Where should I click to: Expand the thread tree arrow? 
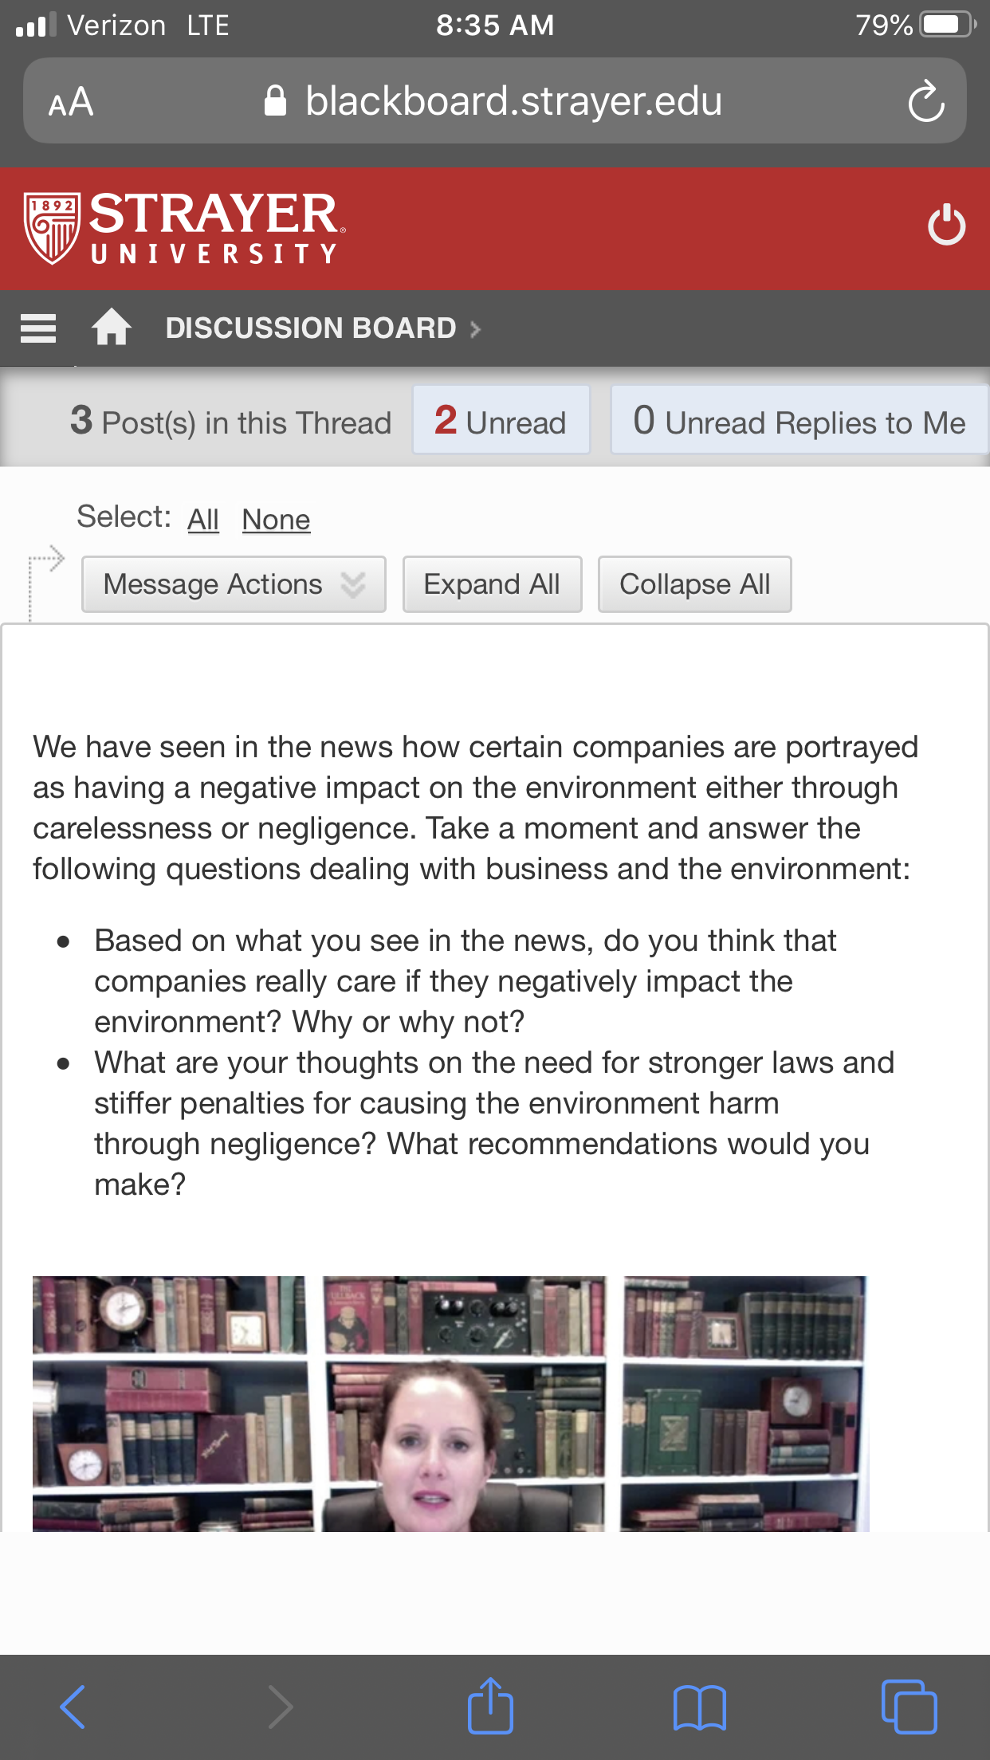pos(46,560)
